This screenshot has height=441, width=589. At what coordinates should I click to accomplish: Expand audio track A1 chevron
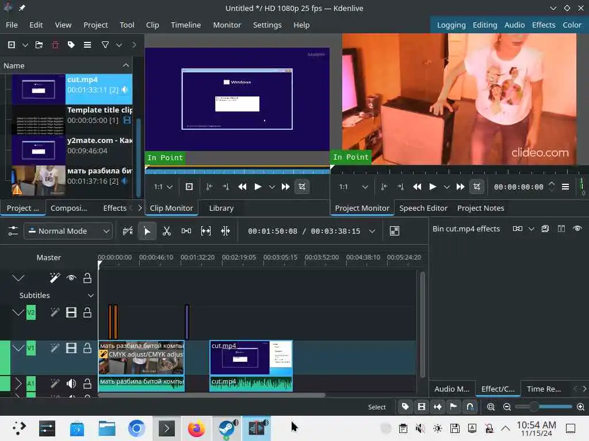point(18,383)
